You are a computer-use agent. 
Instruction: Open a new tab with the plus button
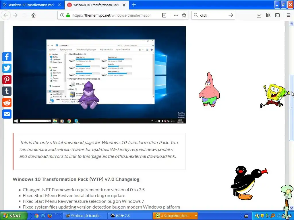click(134, 5)
